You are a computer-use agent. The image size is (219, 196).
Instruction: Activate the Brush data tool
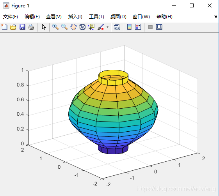click(x=101, y=27)
